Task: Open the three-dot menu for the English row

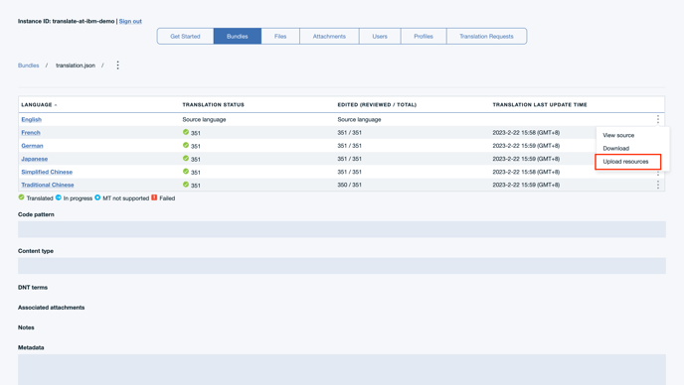Action: pos(658,119)
